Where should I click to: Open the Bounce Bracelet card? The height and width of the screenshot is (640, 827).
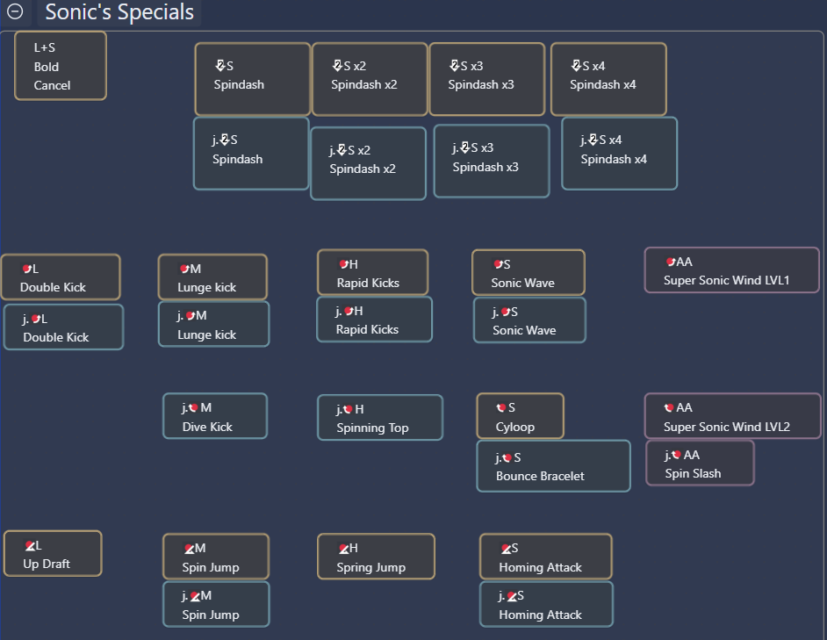(x=554, y=466)
